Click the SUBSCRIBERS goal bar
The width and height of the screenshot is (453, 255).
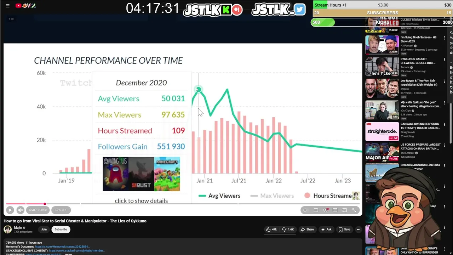point(382,13)
